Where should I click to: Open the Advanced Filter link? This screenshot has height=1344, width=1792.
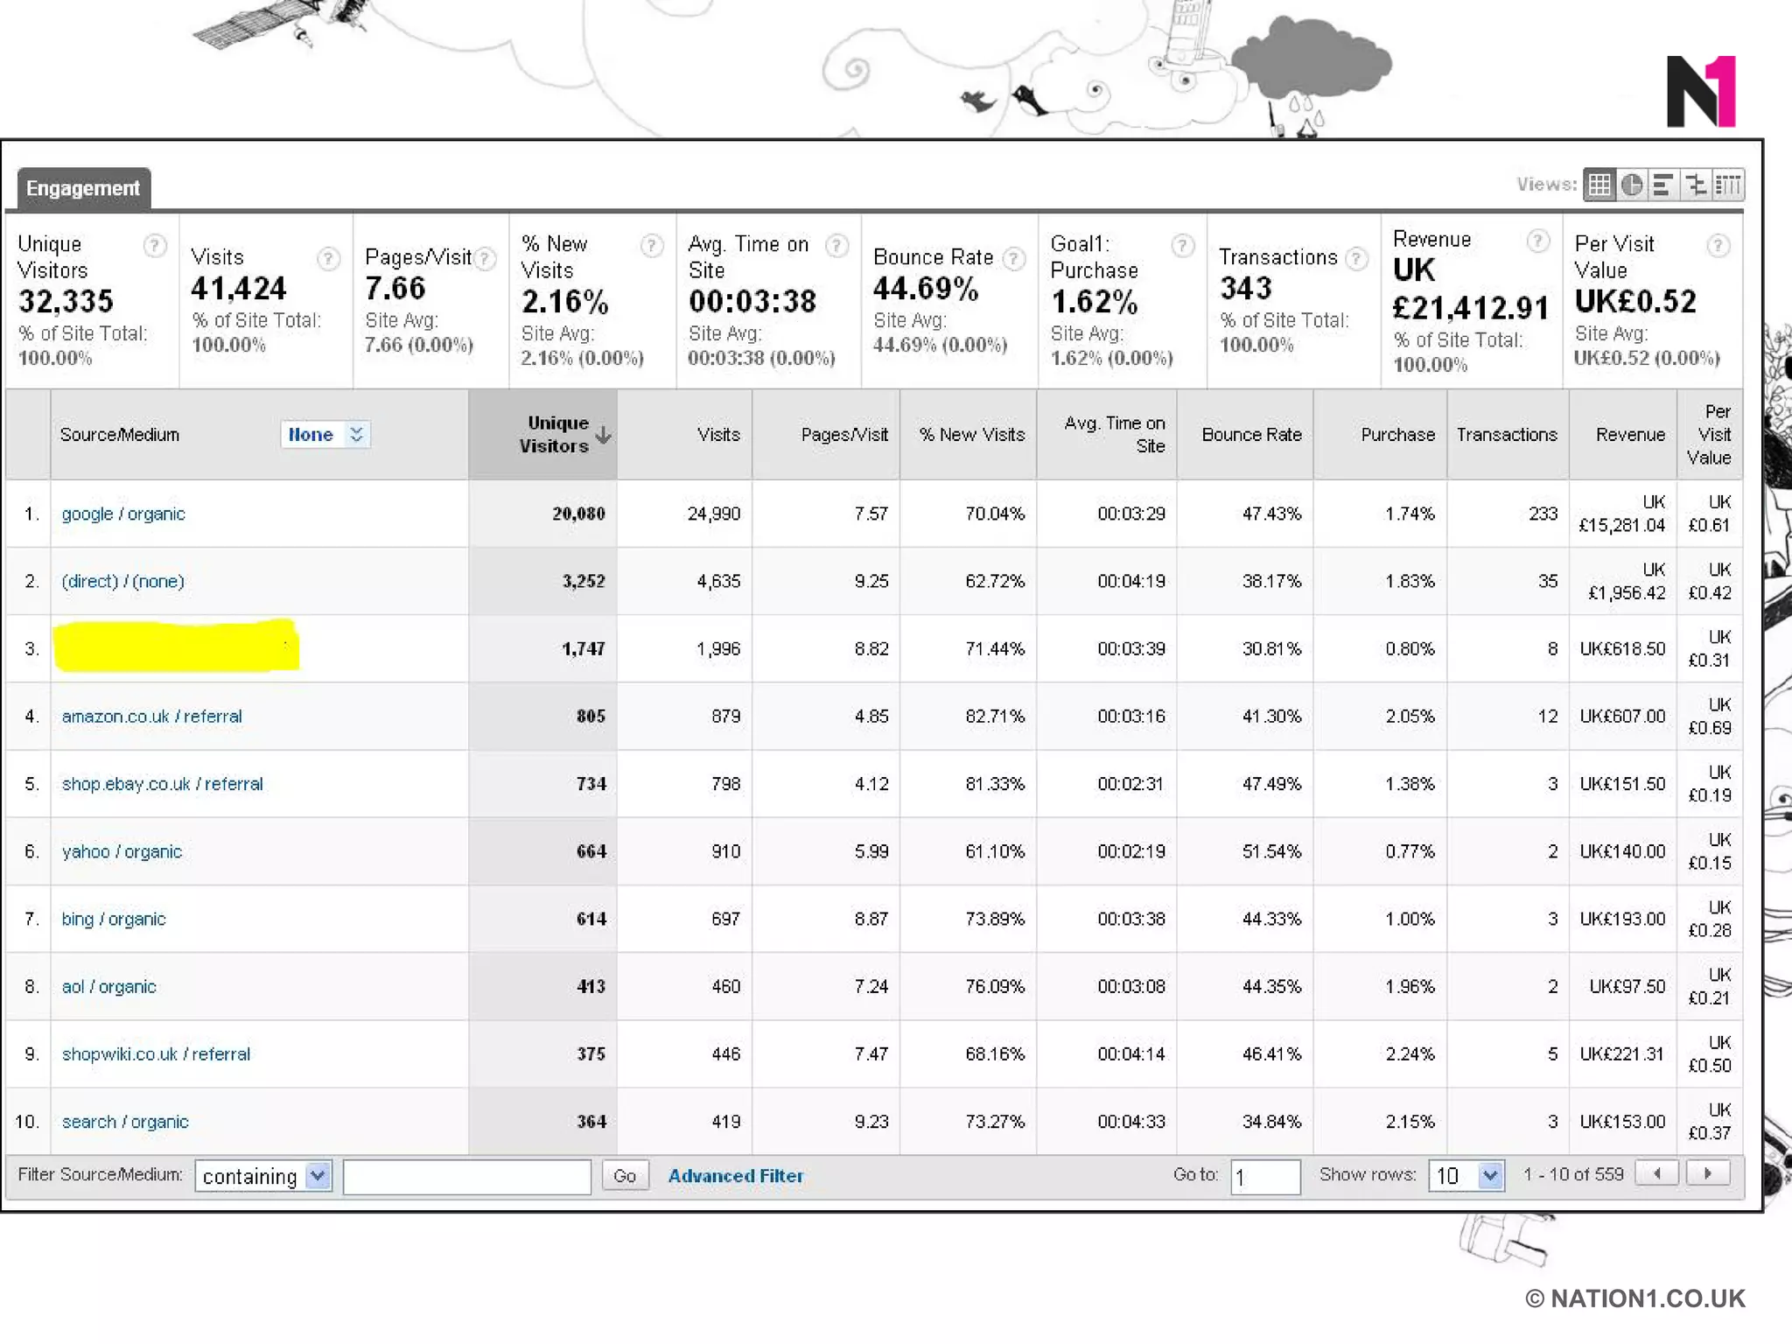point(735,1176)
